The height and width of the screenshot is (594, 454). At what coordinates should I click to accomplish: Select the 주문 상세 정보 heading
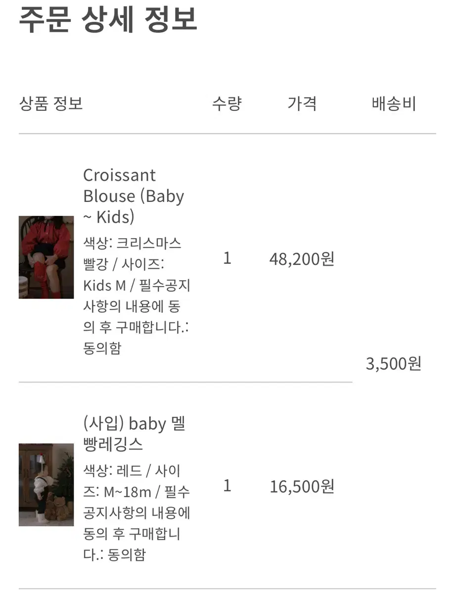click(x=108, y=20)
